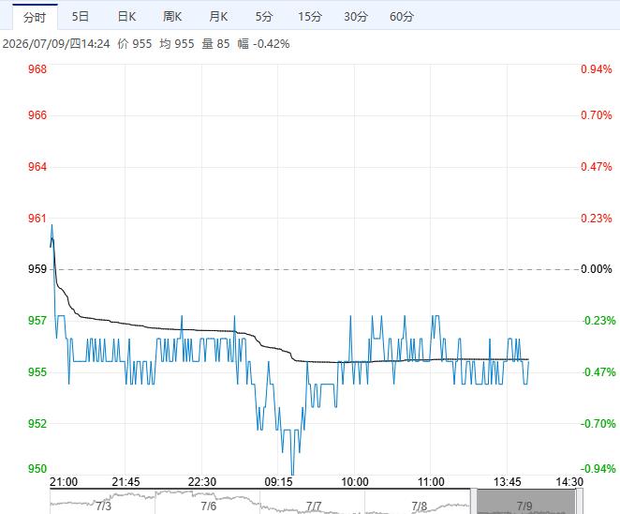The width and height of the screenshot is (620, 514).
Task: Switch to 周K weekly chart
Action: point(172,17)
